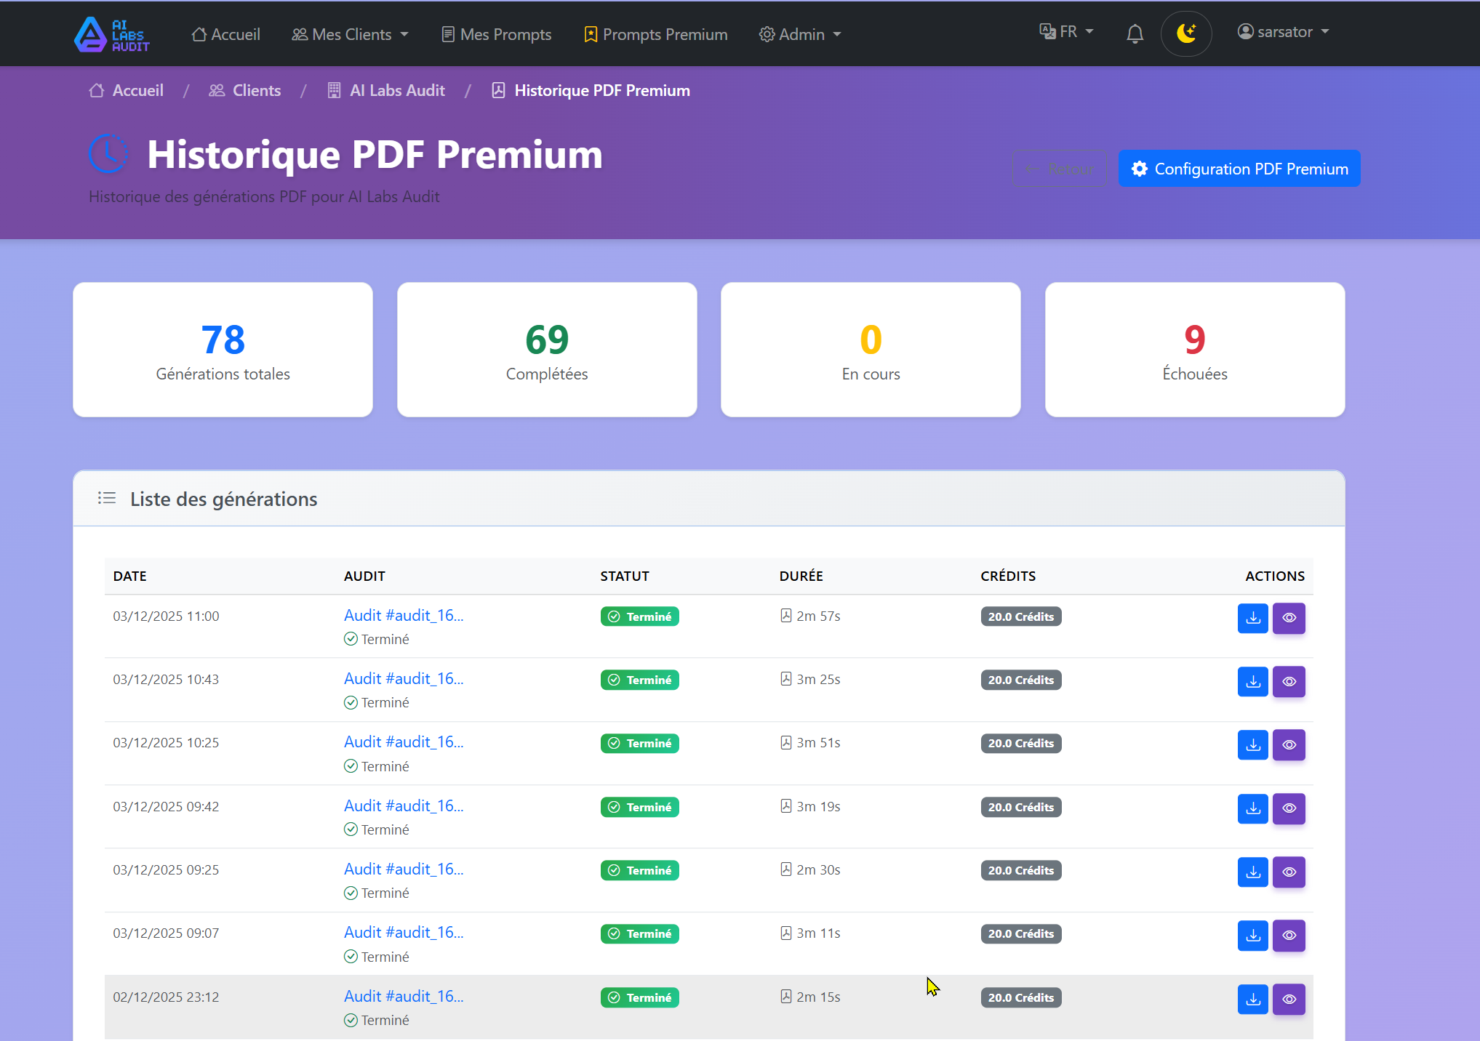
Task: Click the Échouées statistics card
Action: [x=1194, y=350]
